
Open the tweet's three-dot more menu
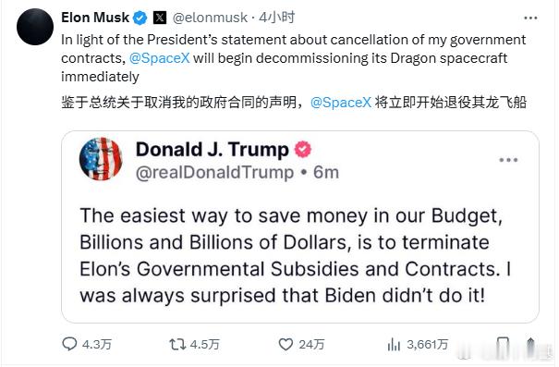(530, 18)
